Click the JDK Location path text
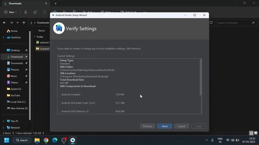The image size is (259, 145). [84, 77]
